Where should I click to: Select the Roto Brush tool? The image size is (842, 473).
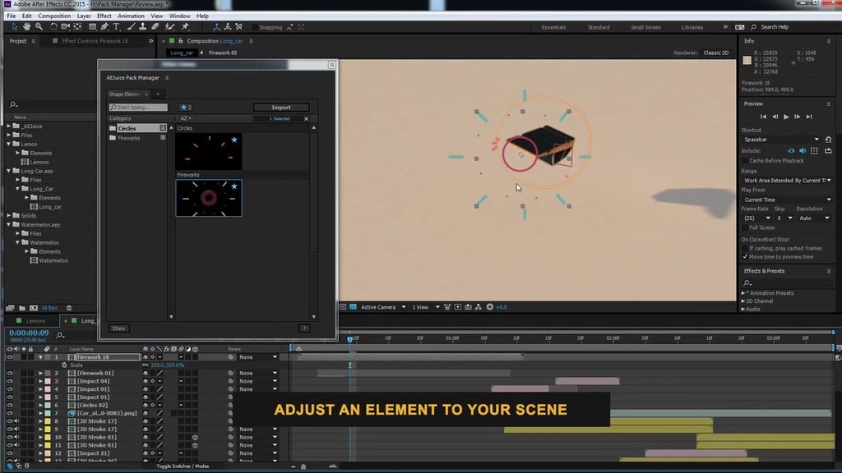click(x=169, y=27)
